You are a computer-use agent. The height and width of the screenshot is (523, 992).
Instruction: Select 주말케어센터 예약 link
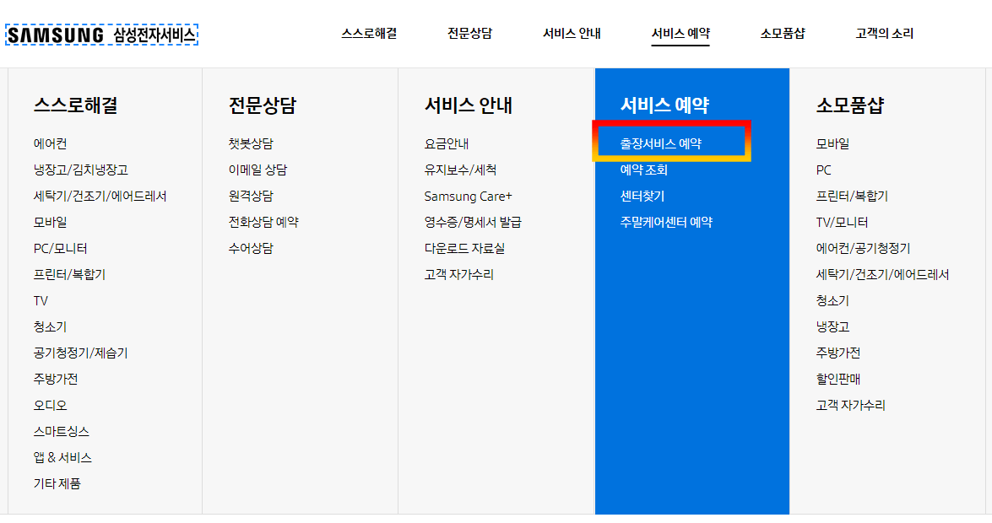(x=666, y=222)
